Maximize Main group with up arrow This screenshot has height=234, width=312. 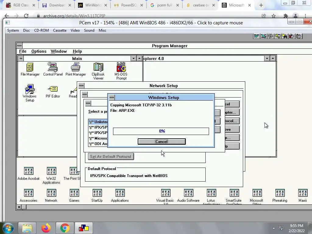click(139, 58)
